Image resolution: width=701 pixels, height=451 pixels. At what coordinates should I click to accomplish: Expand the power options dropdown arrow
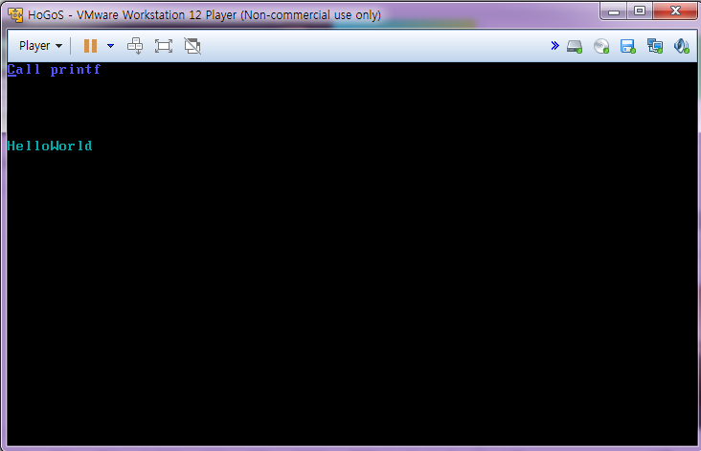pyautogui.click(x=110, y=46)
